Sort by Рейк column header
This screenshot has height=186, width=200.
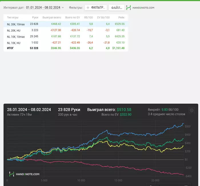121,18
